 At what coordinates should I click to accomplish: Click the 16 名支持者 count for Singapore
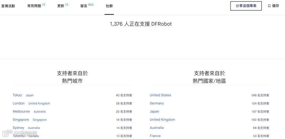coord(124,120)
